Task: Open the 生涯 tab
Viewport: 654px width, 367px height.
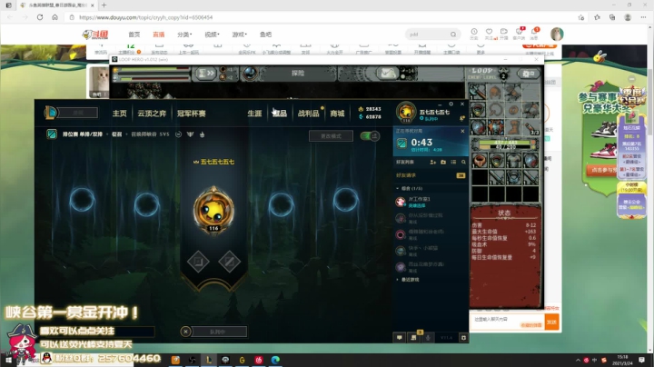Action: [x=254, y=114]
